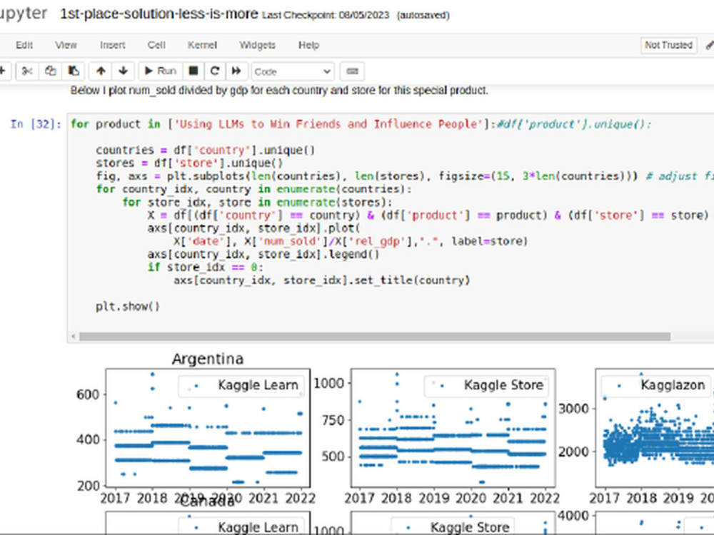Click the Argentina Kaggle Learn plot
This screenshot has height=535, width=714.
click(x=208, y=427)
